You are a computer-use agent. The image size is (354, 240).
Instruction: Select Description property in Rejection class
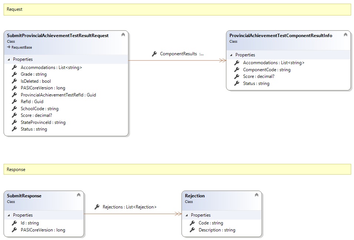pyautogui.click(x=217, y=230)
